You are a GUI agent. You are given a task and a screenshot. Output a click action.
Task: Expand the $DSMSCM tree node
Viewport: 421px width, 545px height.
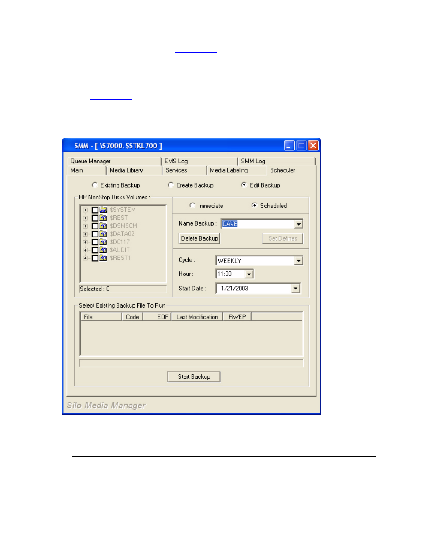point(85,226)
